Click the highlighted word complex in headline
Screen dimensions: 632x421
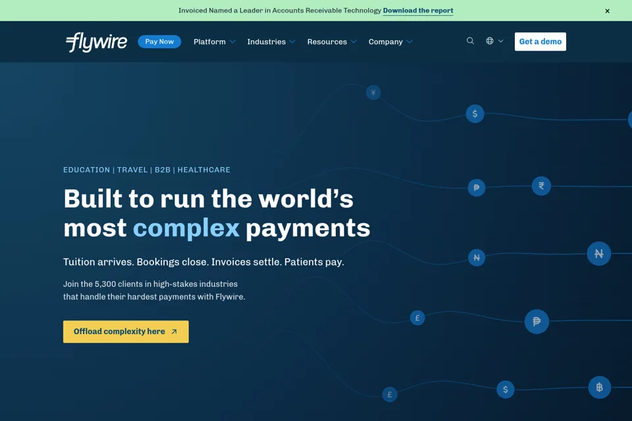(x=186, y=228)
